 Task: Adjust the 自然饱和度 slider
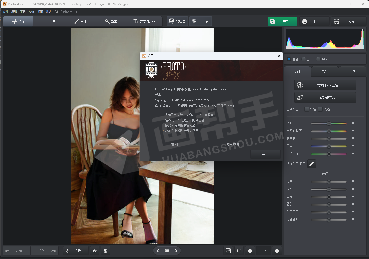[329, 131]
